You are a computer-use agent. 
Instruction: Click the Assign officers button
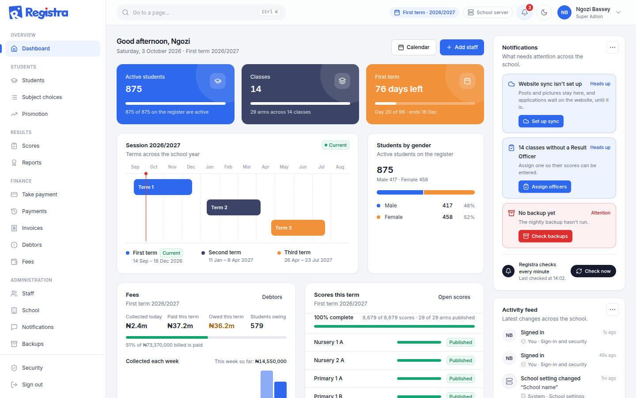tap(545, 187)
